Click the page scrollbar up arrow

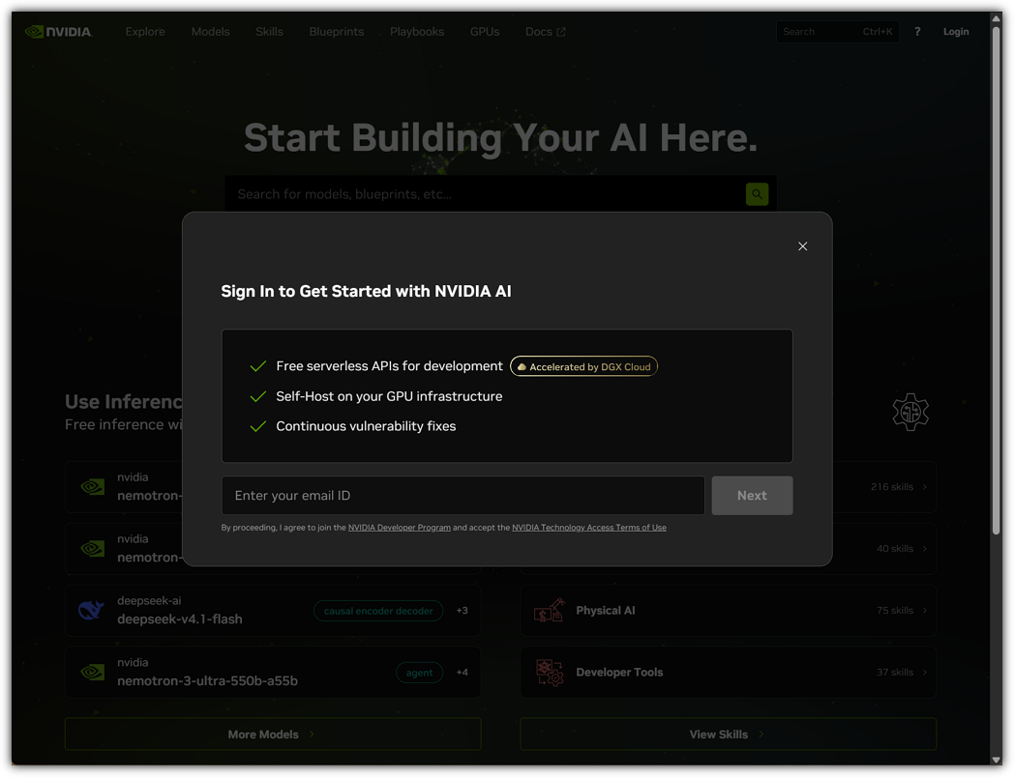[997, 18]
